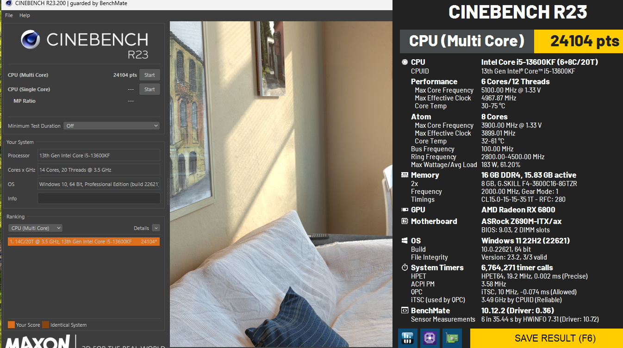The height and width of the screenshot is (348, 623).
Task: Click the 2800.00-4500.00 MHz ring frequency value
Action: pos(513,157)
